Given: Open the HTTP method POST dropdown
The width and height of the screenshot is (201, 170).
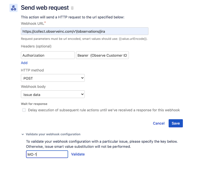Looking at the screenshot, I should [x=53, y=78].
